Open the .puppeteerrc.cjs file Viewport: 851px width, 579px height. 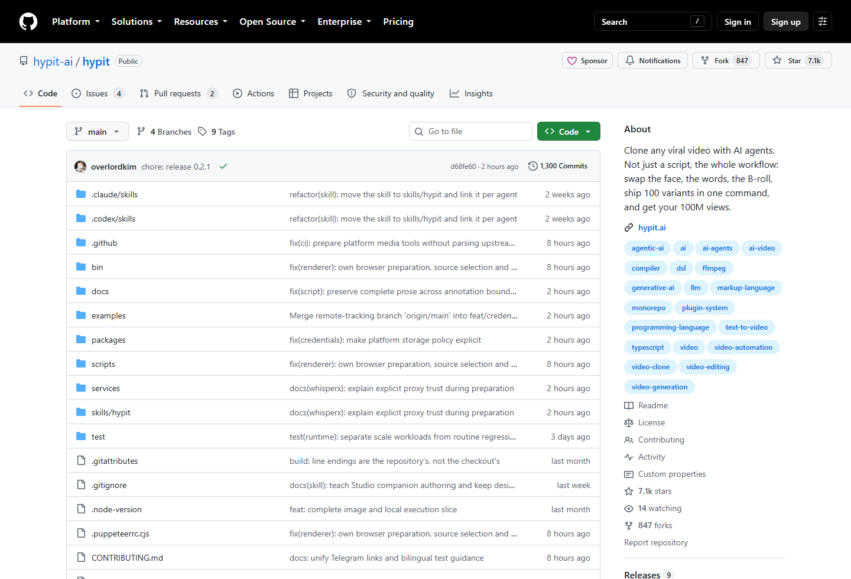click(x=121, y=534)
